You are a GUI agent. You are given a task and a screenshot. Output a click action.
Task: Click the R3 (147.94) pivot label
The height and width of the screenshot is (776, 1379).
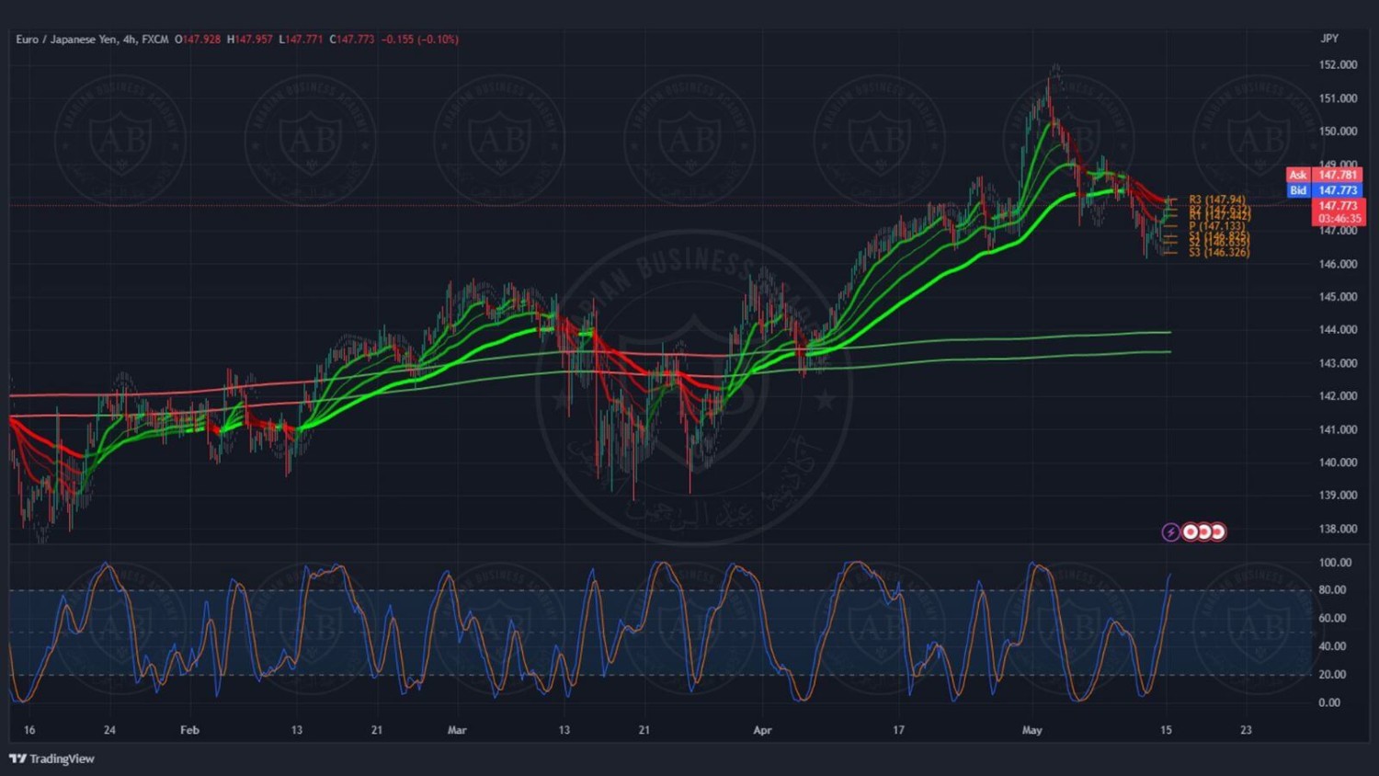[x=1217, y=200]
